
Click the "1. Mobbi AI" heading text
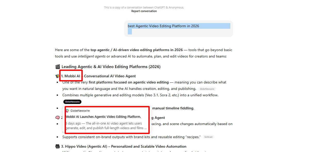(71, 76)
